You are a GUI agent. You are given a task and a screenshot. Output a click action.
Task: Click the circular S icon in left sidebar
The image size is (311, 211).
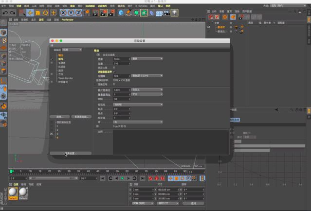[3, 96]
